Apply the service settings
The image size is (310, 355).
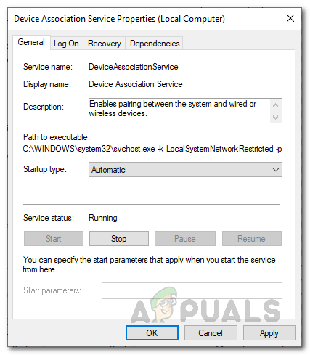pos(269,333)
